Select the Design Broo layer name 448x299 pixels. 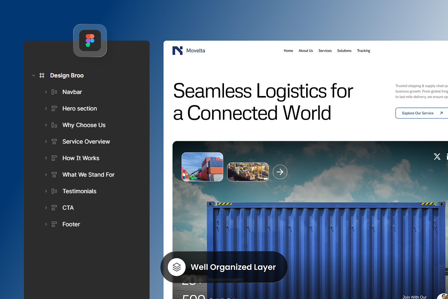click(x=67, y=75)
